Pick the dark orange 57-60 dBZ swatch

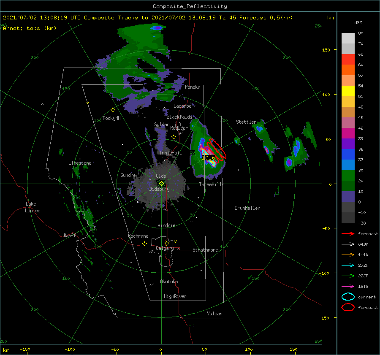click(x=348, y=70)
